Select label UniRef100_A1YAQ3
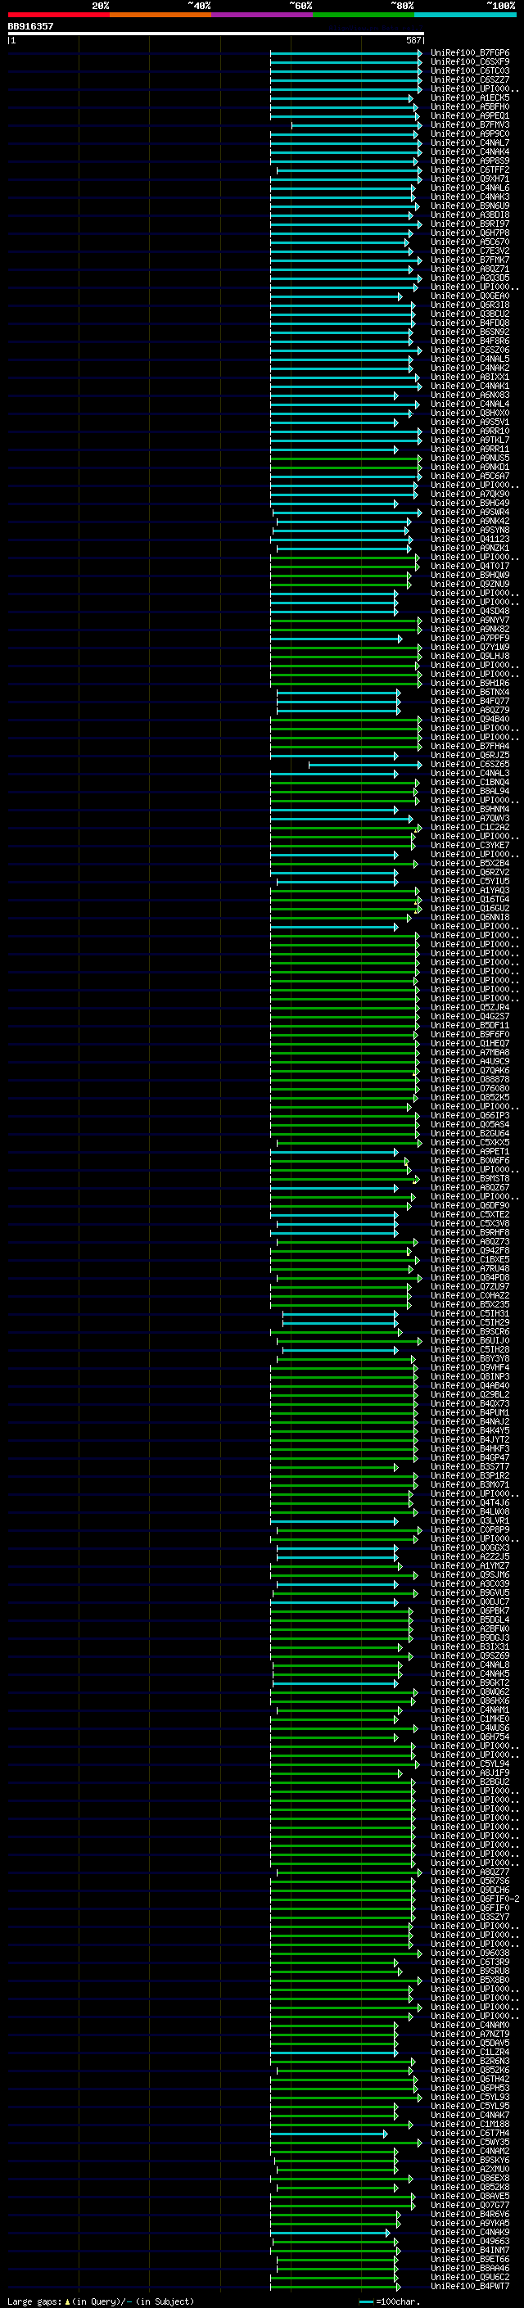 pyautogui.click(x=470, y=891)
